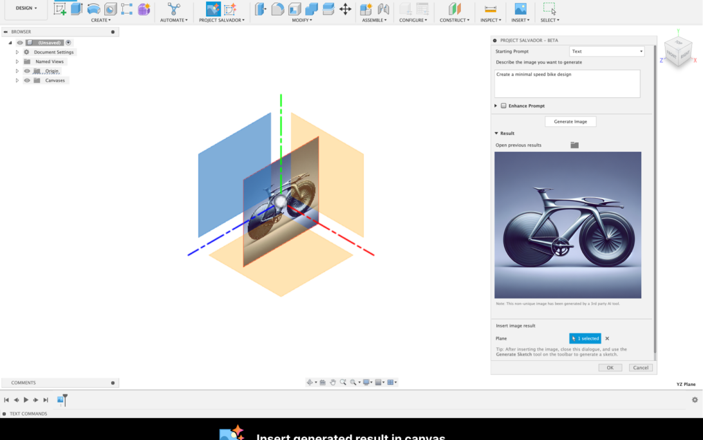Hide the Origin folder using eye icon

point(27,71)
